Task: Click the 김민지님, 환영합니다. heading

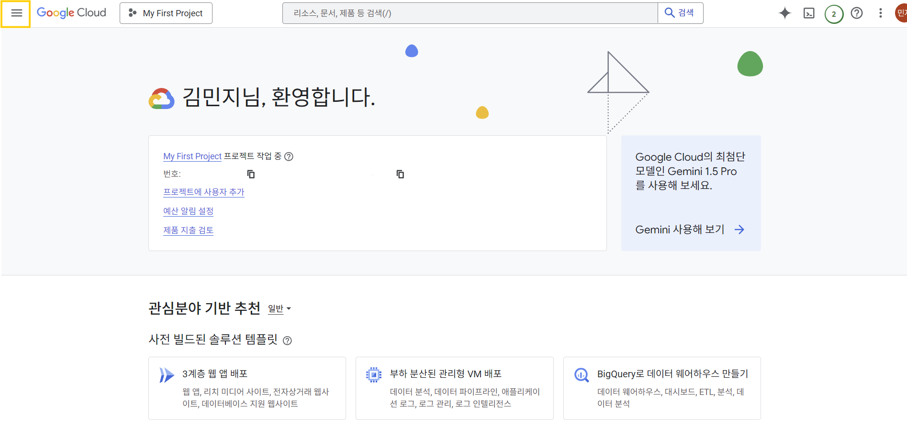Action: point(279,97)
